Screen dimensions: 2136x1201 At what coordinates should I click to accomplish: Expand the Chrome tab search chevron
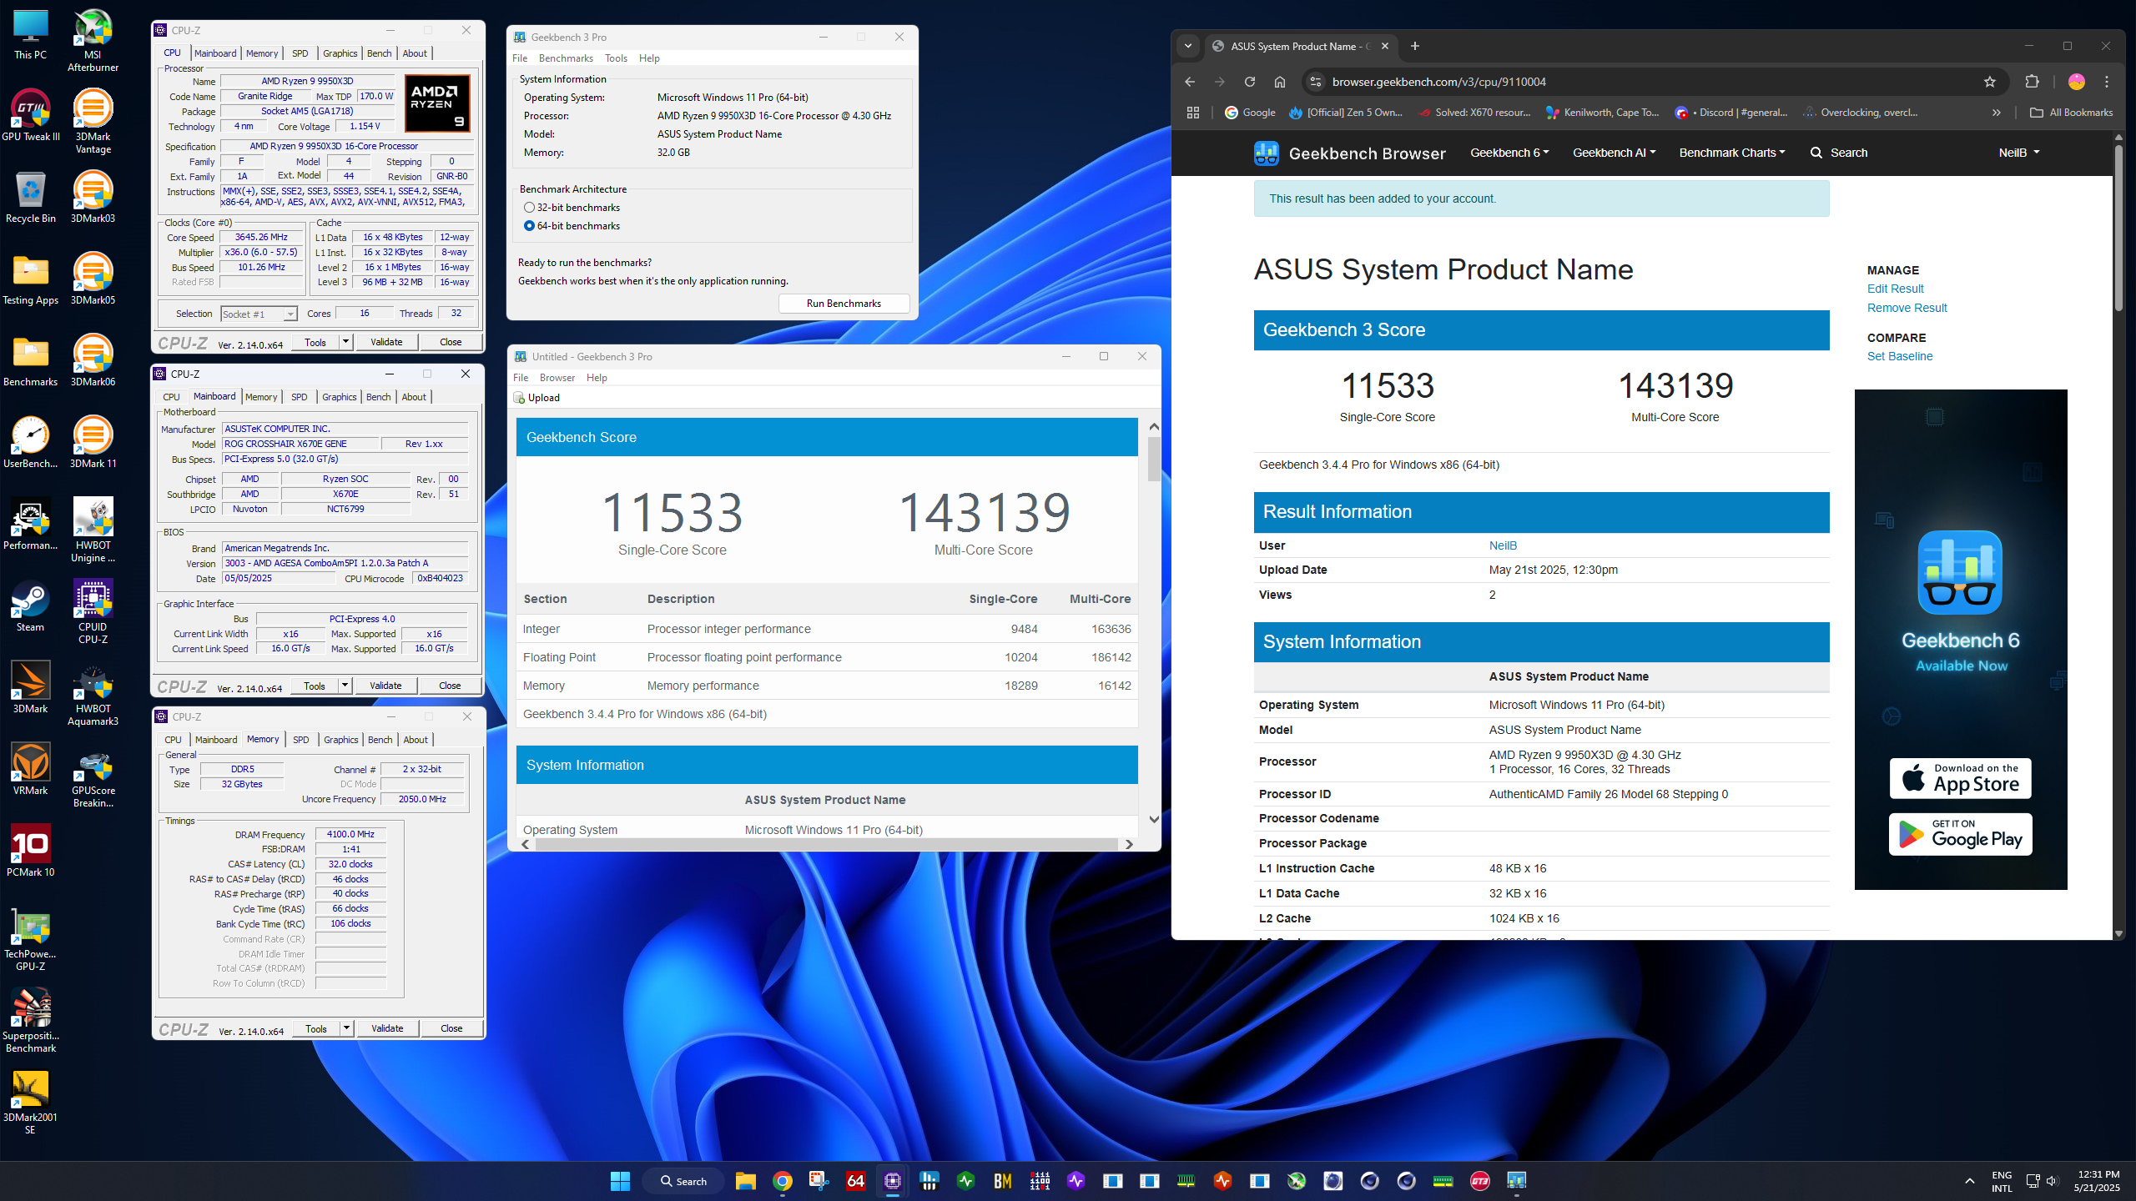tap(1188, 46)
